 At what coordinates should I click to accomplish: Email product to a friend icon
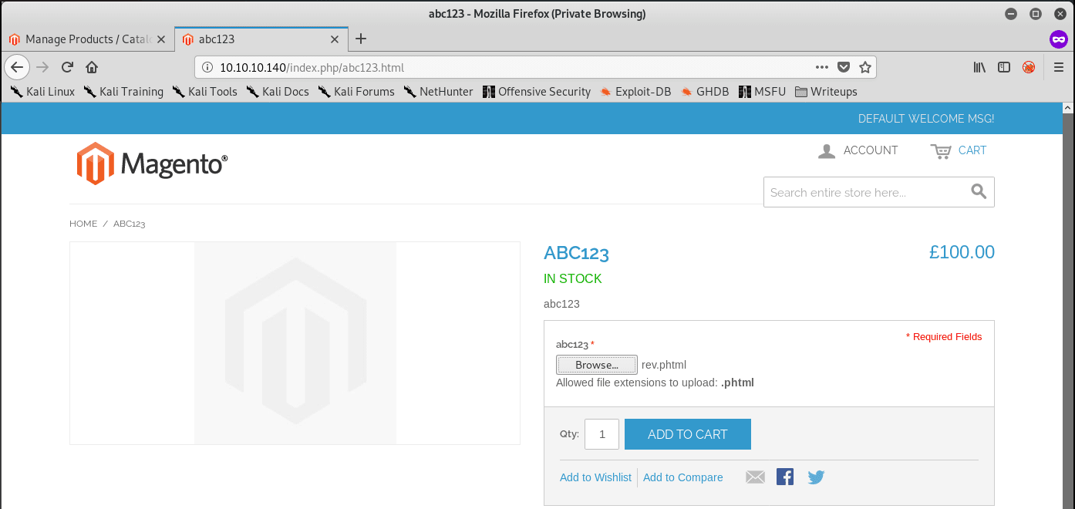click(x=755, y=477)
